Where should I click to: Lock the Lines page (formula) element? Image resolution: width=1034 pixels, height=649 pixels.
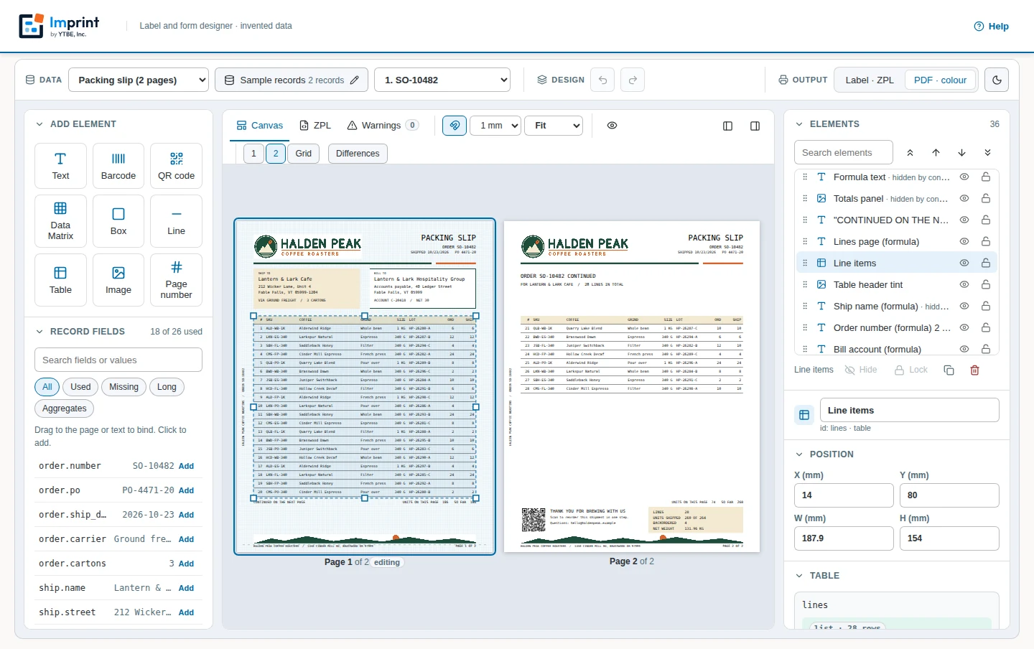point(986,241)
